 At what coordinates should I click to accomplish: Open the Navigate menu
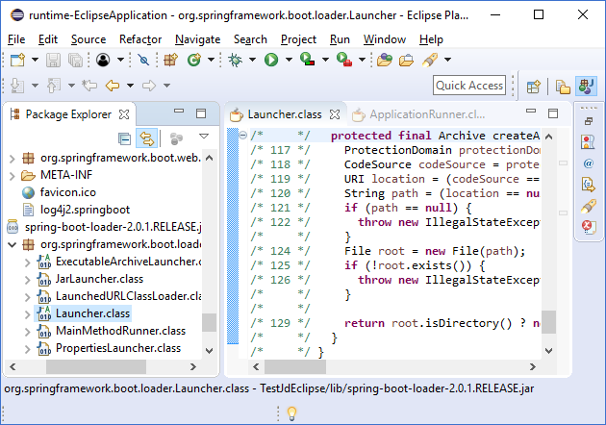tap(197, 39)
